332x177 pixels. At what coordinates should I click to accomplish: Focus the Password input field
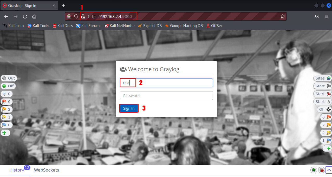(x=166, y=96)
